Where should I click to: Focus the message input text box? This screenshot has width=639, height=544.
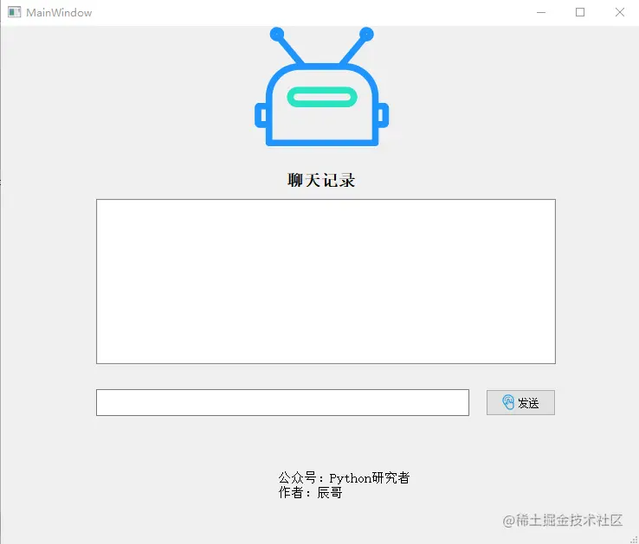pos(282,403)
